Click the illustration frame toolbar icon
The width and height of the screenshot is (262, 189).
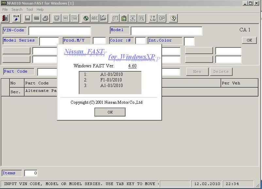tap(57, 18)
